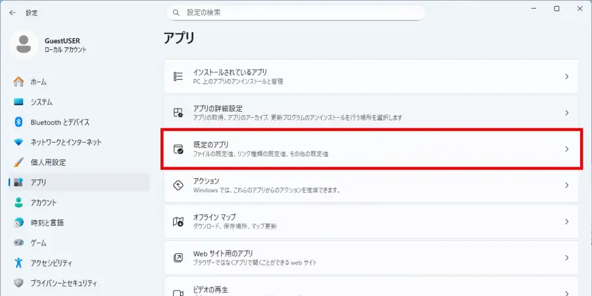The width and height of the screenshot is (592, 296).
Task: Select プライバシーとセキュリティ sidebar label
Action: point(64,283)
